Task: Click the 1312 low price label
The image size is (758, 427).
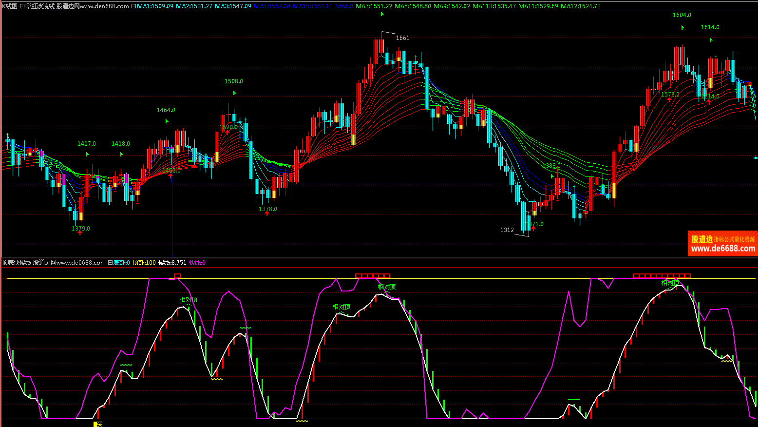Action: tap(507, 230)
